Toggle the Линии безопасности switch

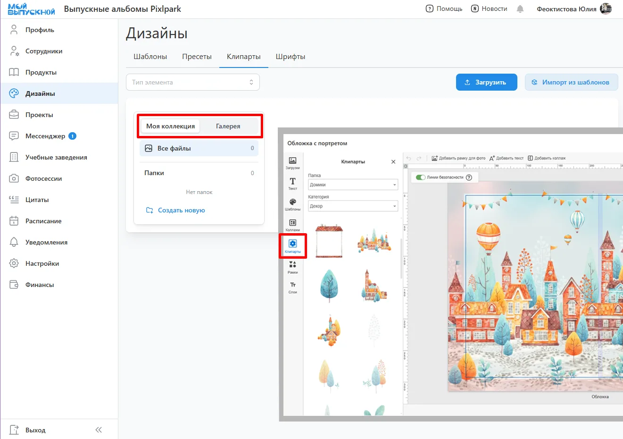pyautogui.click(x=421, y=177)
